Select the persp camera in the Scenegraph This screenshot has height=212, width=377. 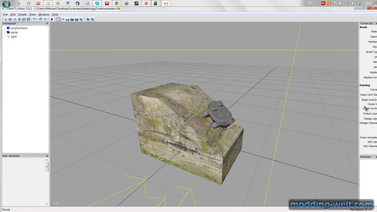(14, 32)
